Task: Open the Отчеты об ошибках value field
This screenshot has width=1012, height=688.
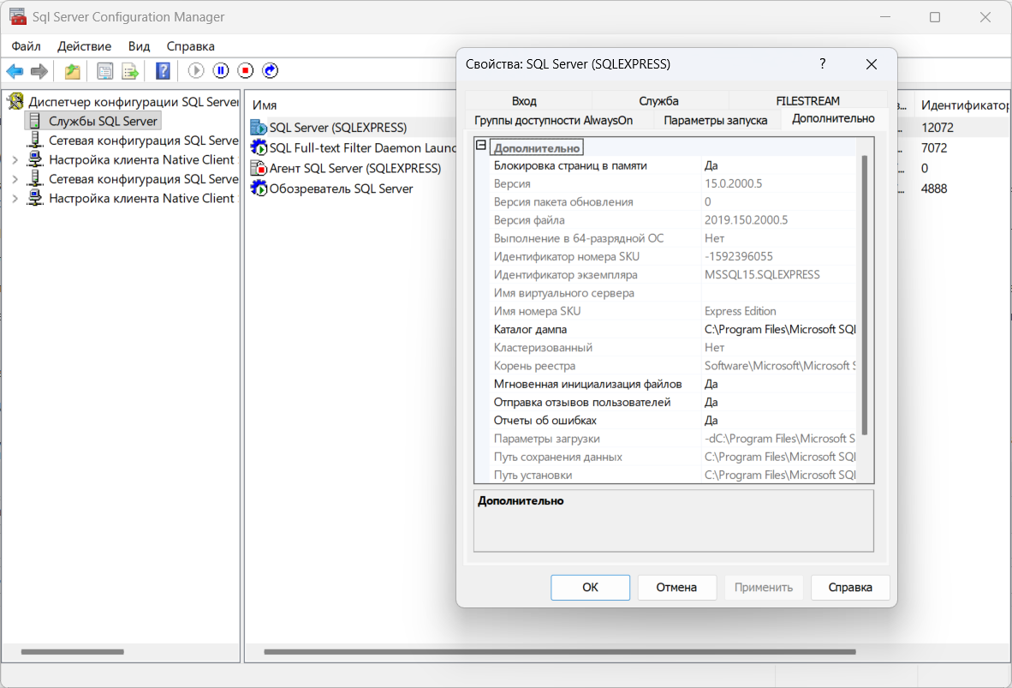Action: click(x=777, y=421)
